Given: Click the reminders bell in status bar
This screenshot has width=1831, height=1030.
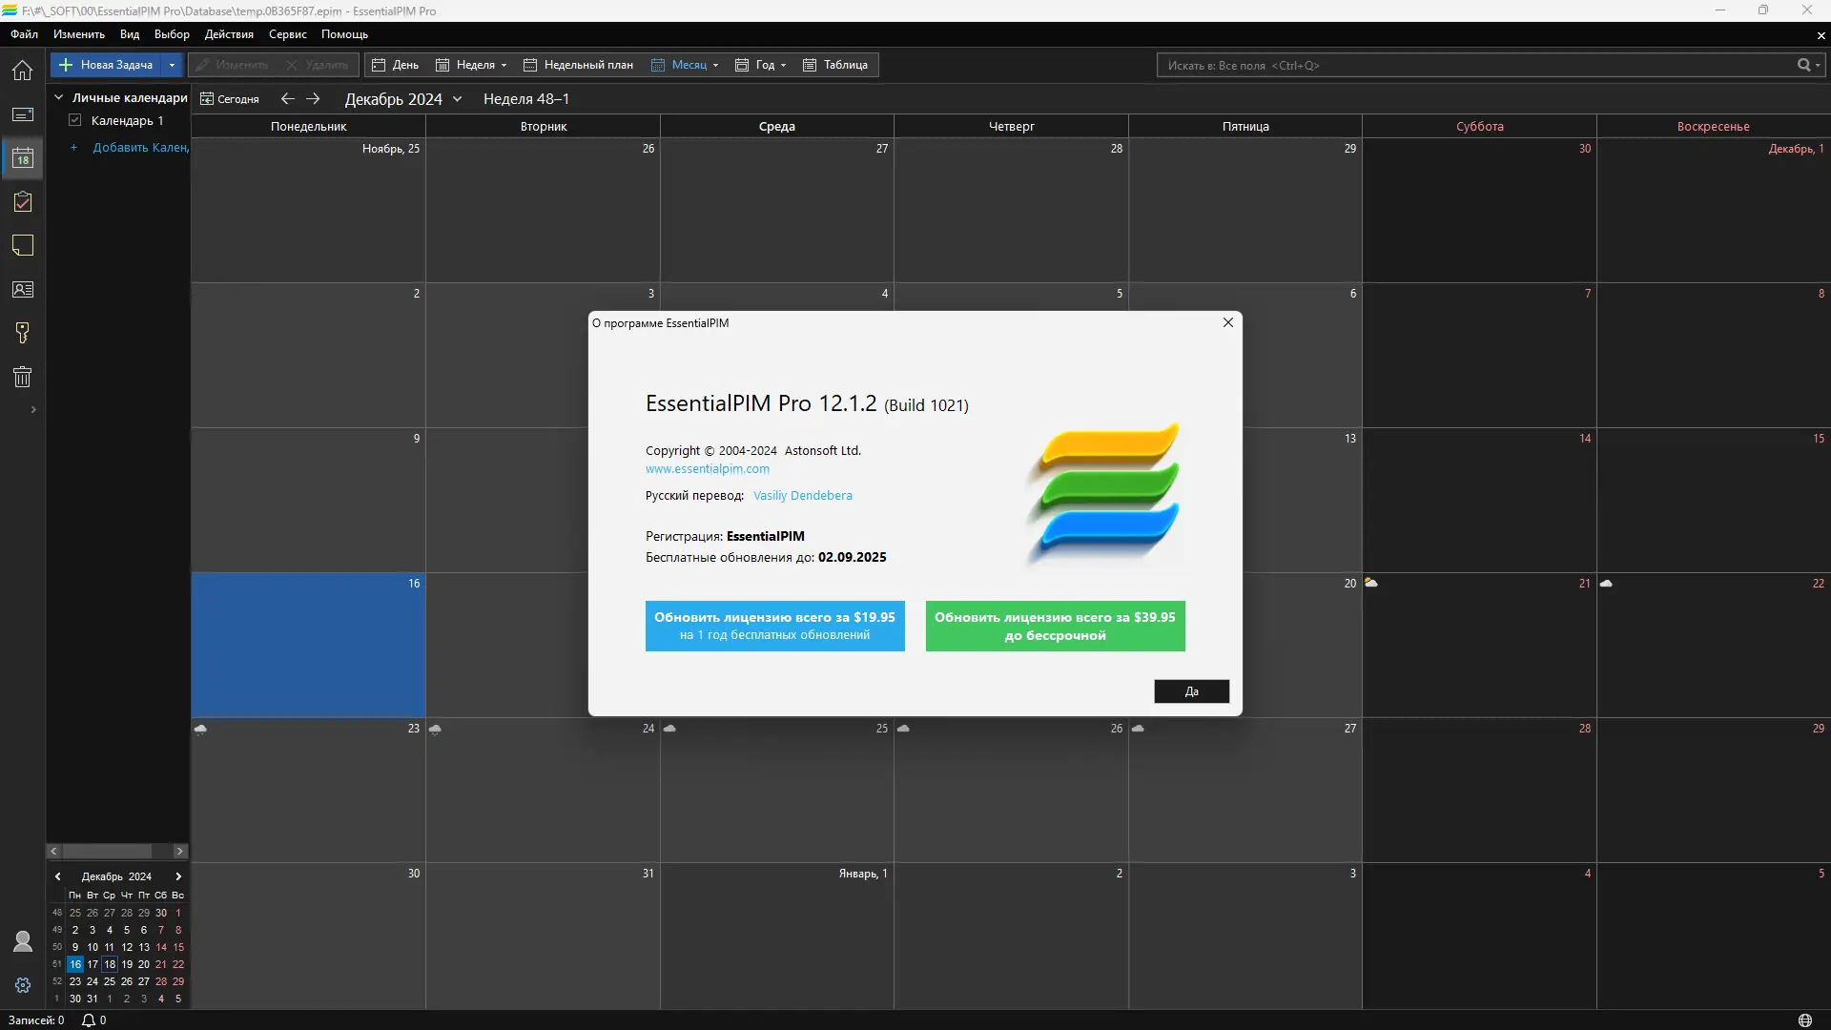Looking at the screenshot, I should [89, 1020].
